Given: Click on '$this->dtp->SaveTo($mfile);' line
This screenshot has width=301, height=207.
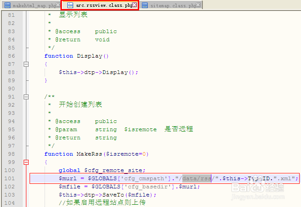Looking at the screenshot, I should tap(107, 195).
